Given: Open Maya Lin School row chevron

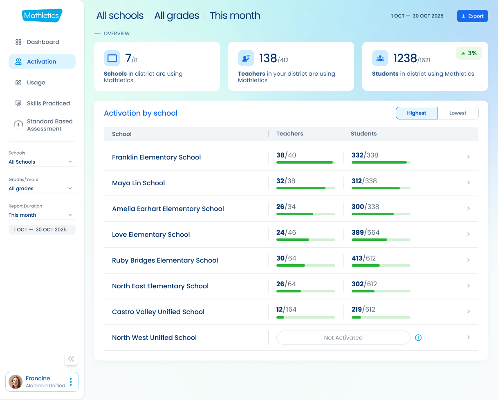Looking at the screenshot, I should point(469,183).
